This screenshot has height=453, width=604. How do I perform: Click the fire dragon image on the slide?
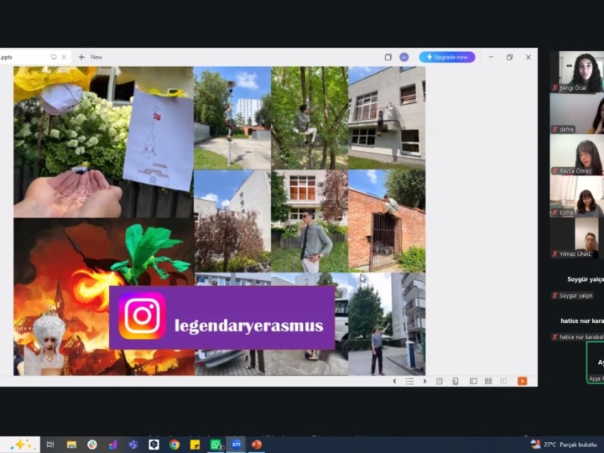104,297
